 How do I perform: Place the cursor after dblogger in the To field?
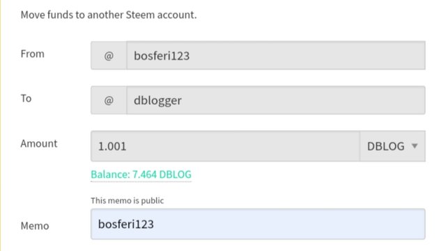coord(183,100)
